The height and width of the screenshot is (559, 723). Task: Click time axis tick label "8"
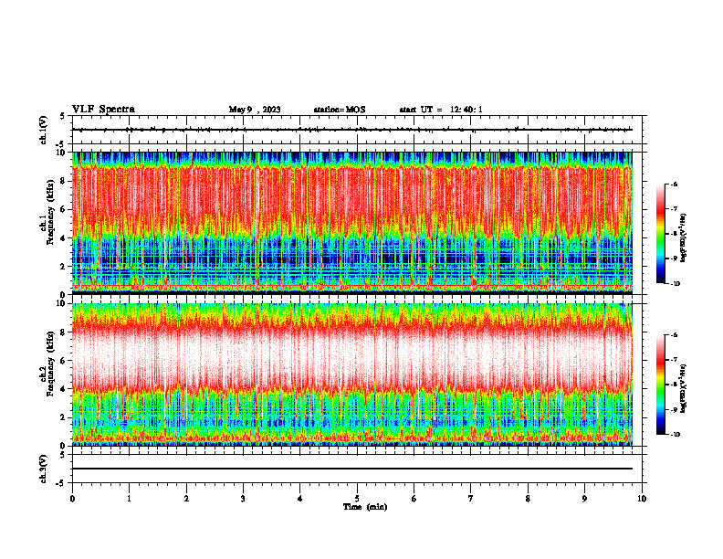pyautogui.click(x=528, y=499)
